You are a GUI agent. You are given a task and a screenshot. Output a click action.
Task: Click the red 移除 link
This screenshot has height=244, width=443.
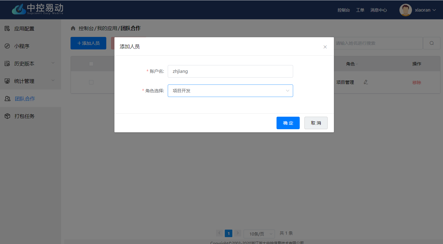(417, 83)
